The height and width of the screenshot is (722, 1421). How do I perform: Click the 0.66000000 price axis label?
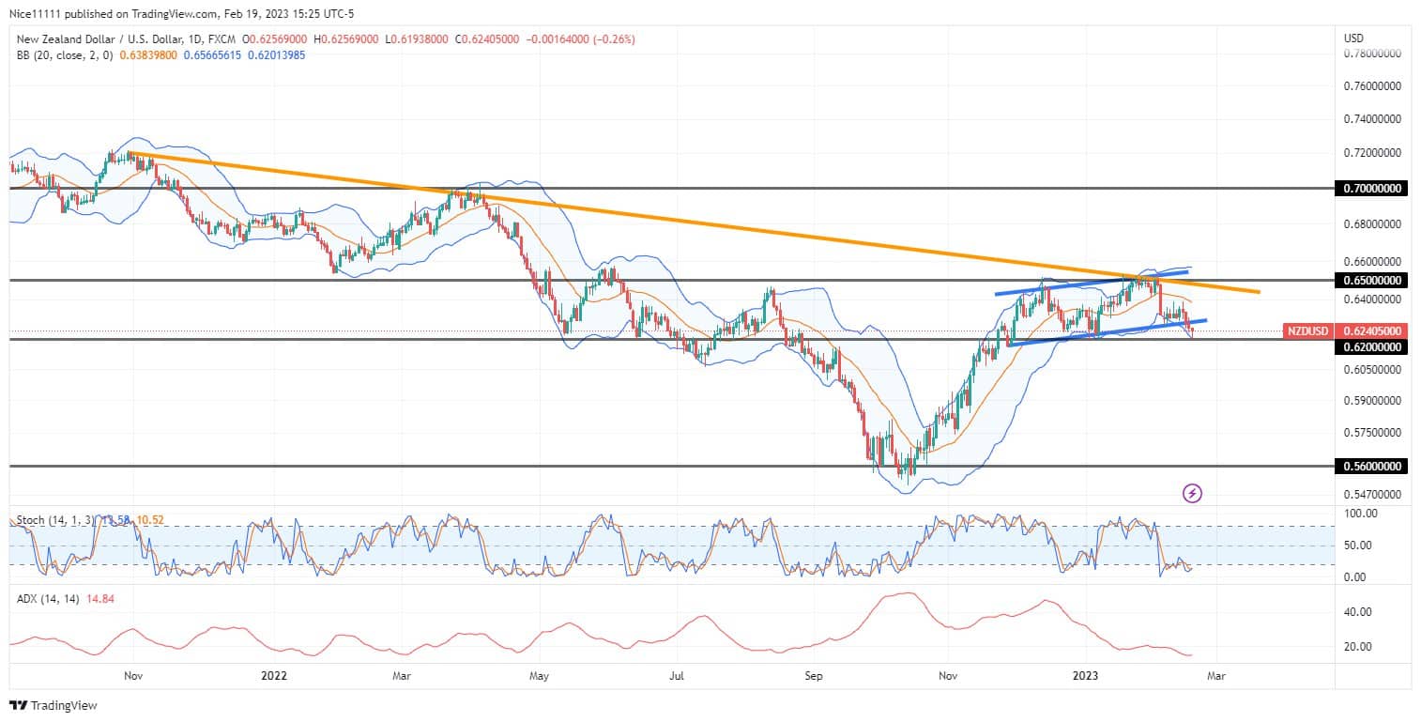(1372, 262)
